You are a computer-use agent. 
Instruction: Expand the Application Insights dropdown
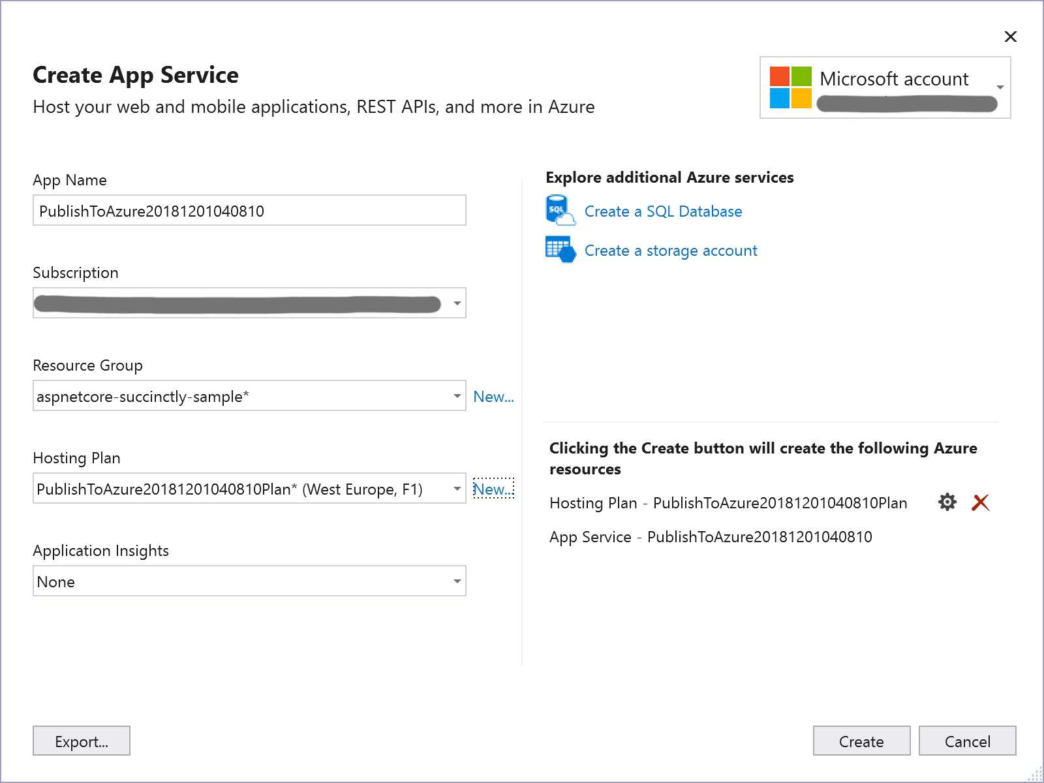pyautogui.click(x=455, y=580)
